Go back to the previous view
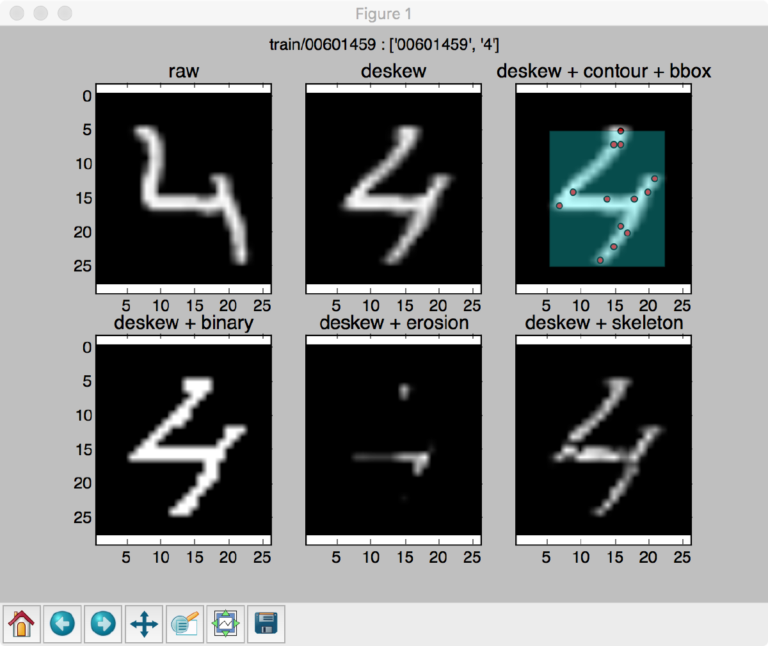768x646 pixels. click(62, 624)
